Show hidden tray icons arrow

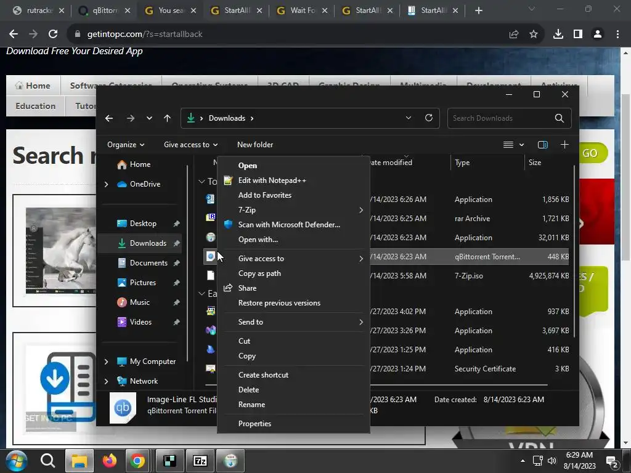(x=523, y=461)
